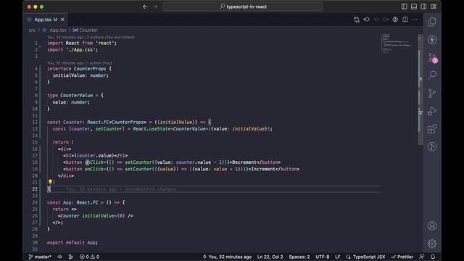The height and width of the screenshot is (261, 464).
Task: Split the editor to the right
Action: 405,20
